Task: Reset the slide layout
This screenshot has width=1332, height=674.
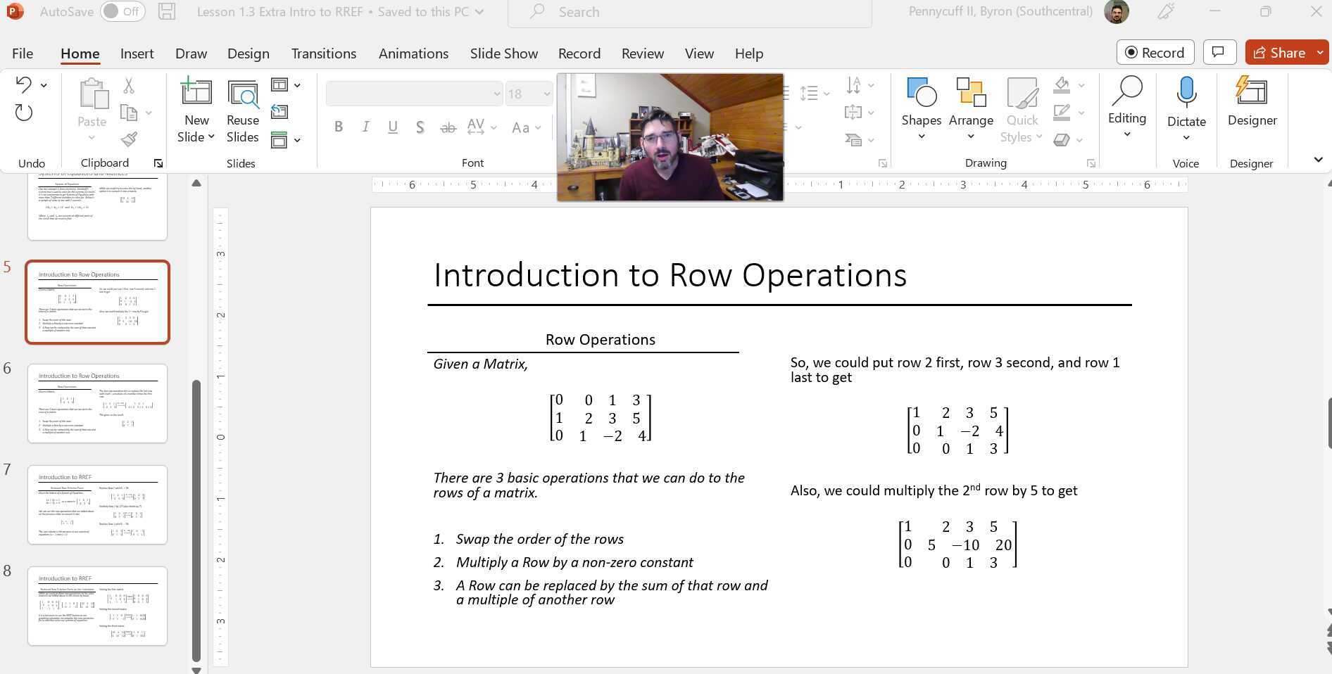Action: tap(279, 112)
